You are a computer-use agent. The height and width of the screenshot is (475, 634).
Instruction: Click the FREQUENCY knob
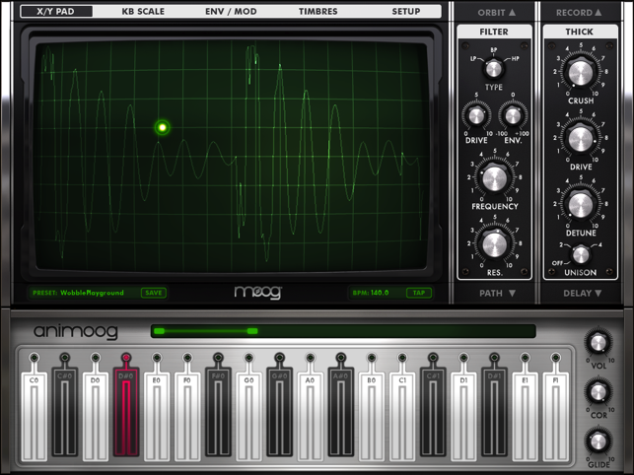click(x=494, y=178)
